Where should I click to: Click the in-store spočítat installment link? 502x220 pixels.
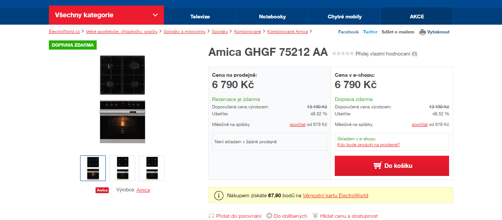click(x=298, y=125)
